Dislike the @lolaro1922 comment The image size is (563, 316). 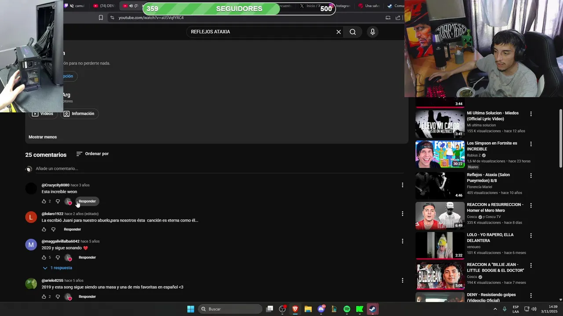[x=53, y=230]
